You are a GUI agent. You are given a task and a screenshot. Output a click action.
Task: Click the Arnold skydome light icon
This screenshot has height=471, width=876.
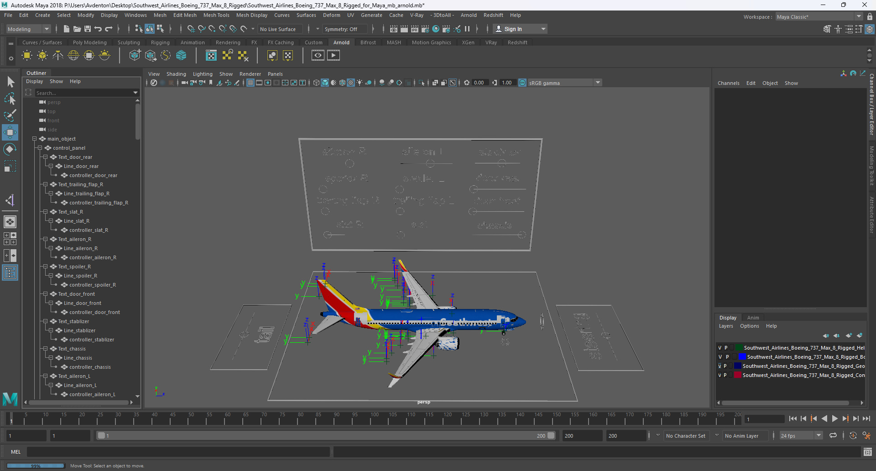tap(73, 56)
